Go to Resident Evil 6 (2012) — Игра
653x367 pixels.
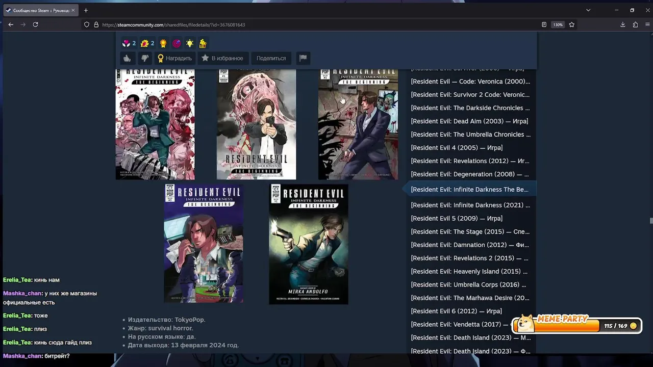456,311
